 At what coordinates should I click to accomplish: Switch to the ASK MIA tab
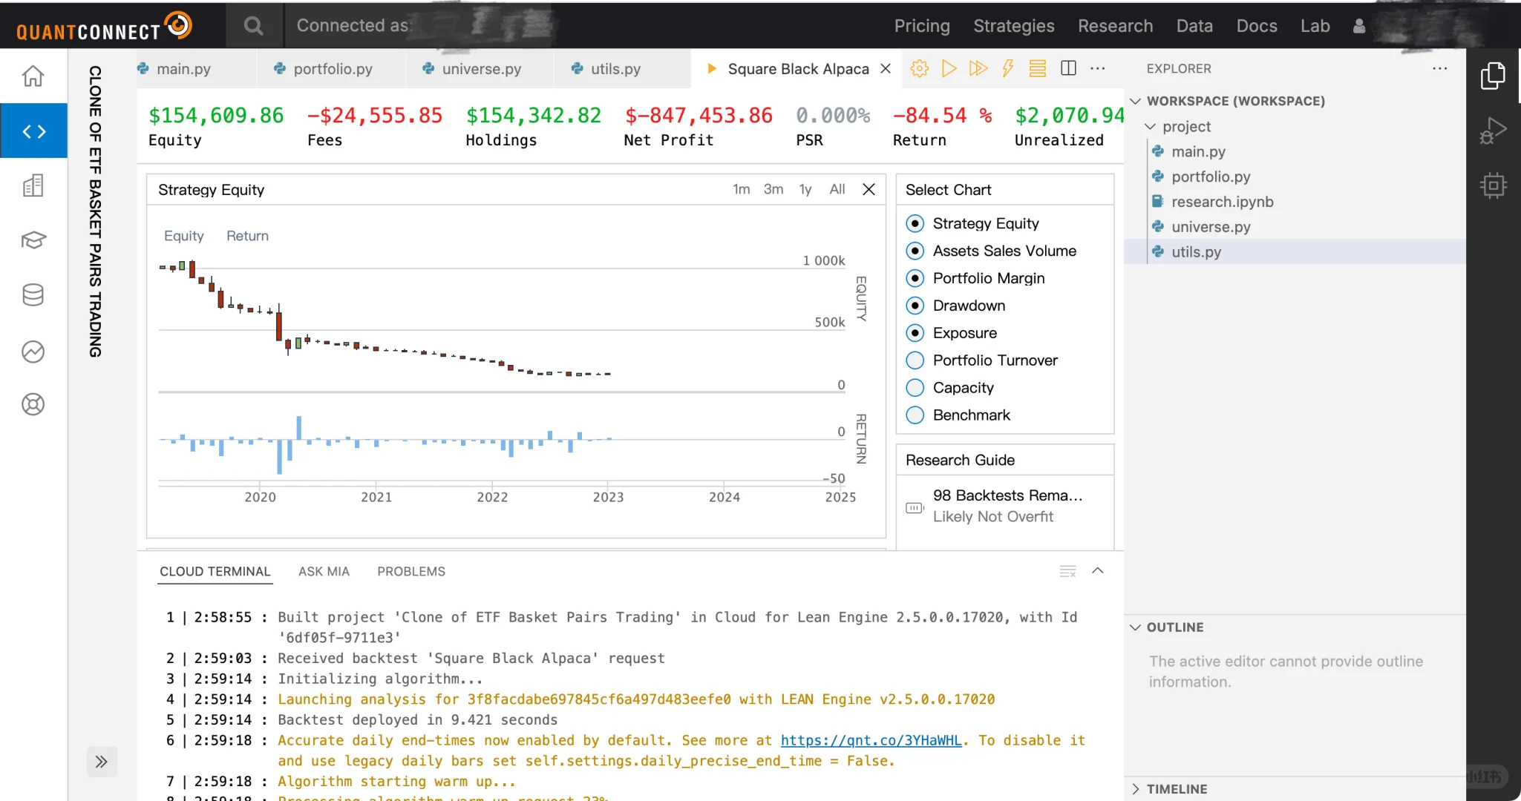pyautogui.click(x=324, y=572)
